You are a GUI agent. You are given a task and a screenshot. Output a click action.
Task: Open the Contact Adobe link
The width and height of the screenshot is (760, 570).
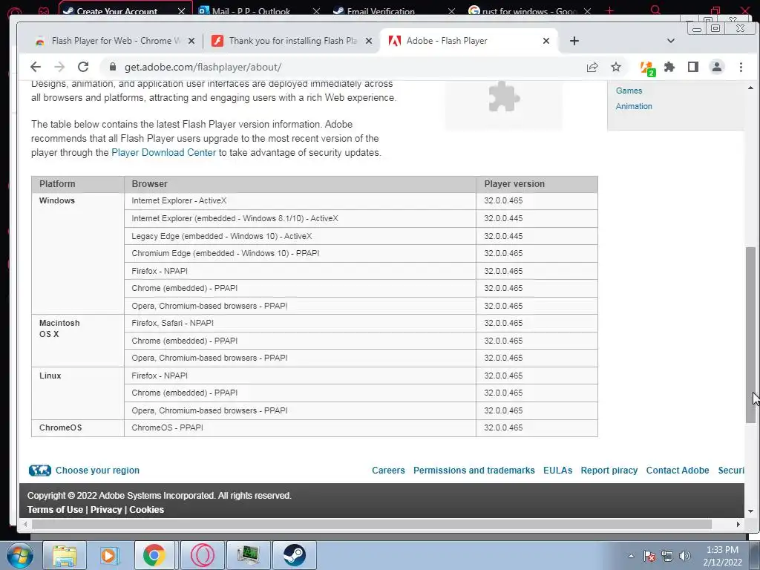point(677,470)
